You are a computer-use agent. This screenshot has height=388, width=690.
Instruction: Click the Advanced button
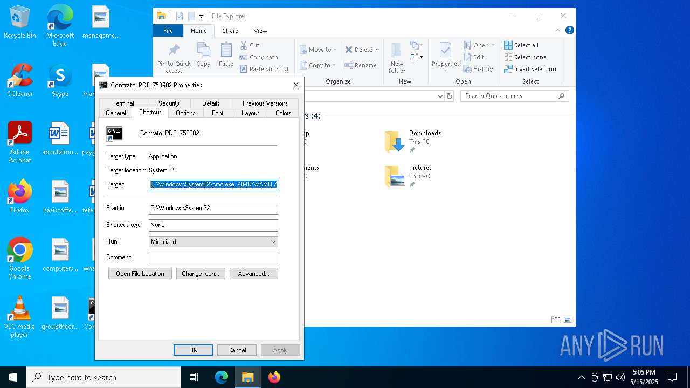point(254,274)
